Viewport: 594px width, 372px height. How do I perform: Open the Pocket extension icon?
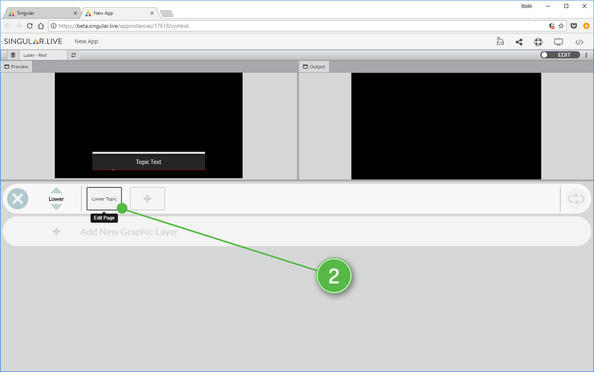(x=574, y=26)
